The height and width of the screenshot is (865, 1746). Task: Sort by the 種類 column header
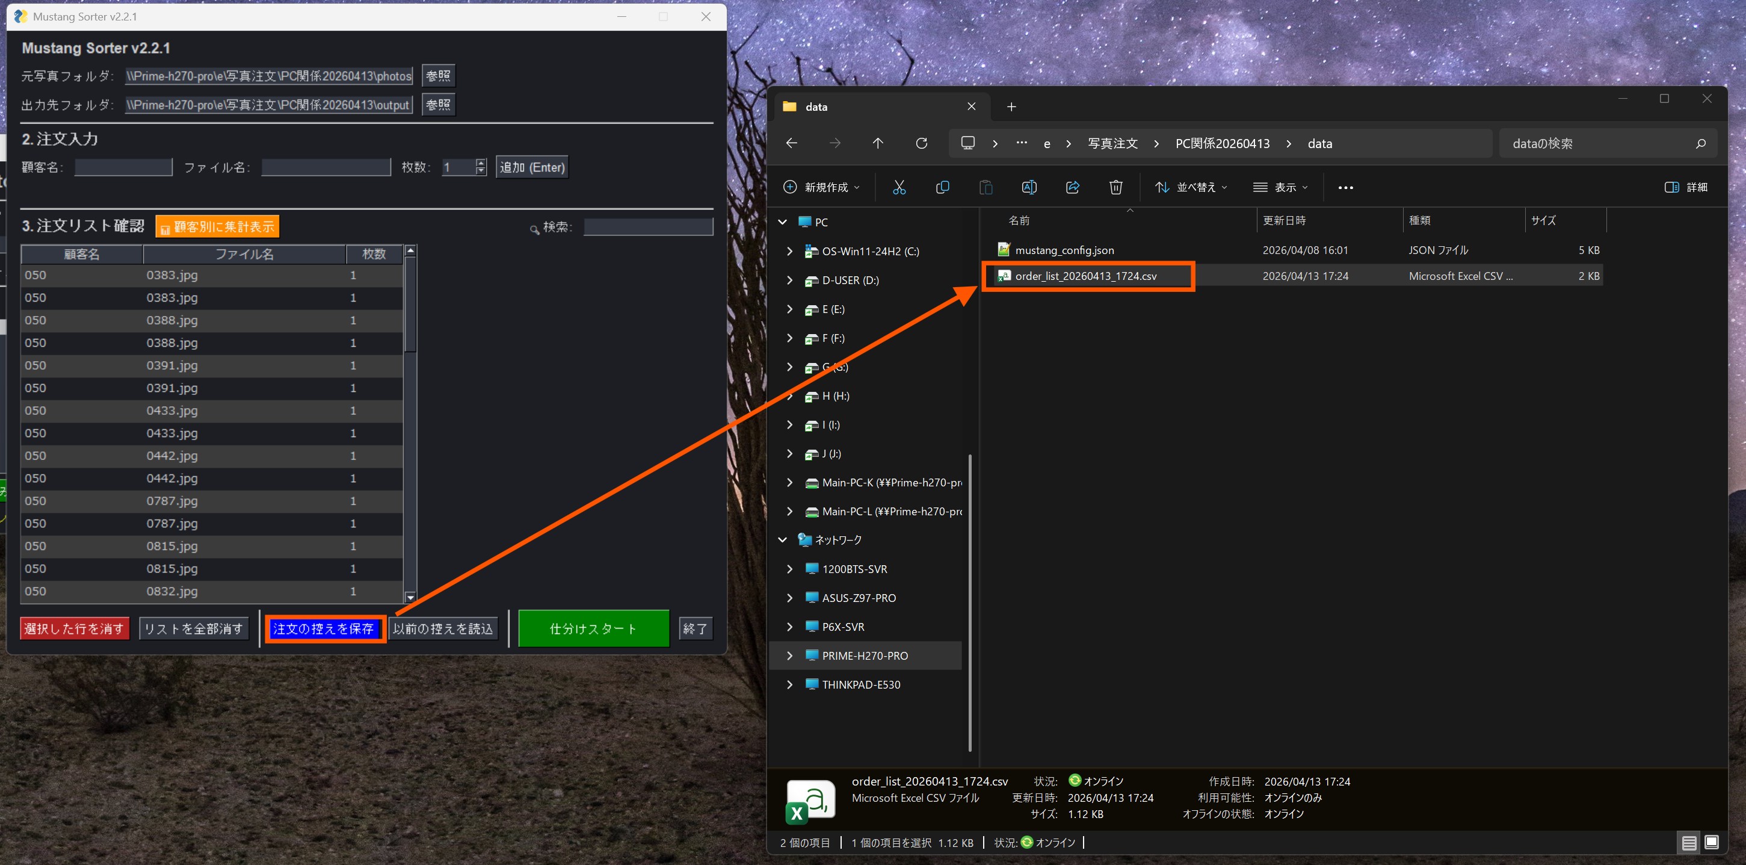pos(1419,220)
